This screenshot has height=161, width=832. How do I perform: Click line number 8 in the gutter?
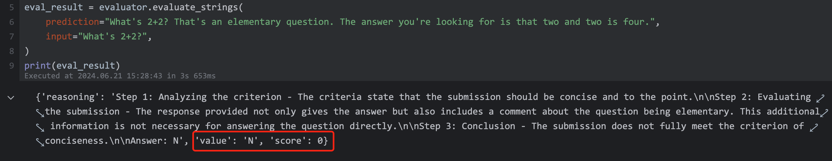[12, 51]
